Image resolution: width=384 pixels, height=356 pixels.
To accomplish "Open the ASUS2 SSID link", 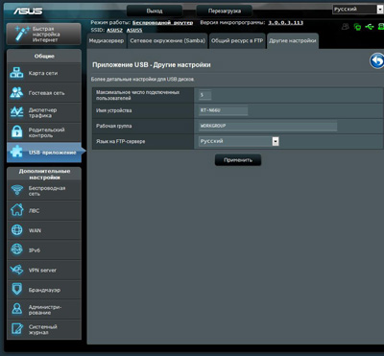I will click(x=114, y=30).
